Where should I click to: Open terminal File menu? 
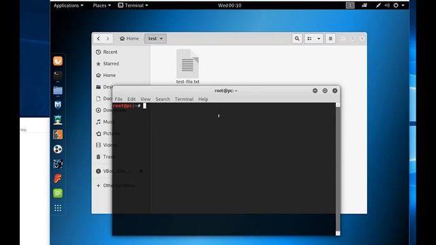119,99
